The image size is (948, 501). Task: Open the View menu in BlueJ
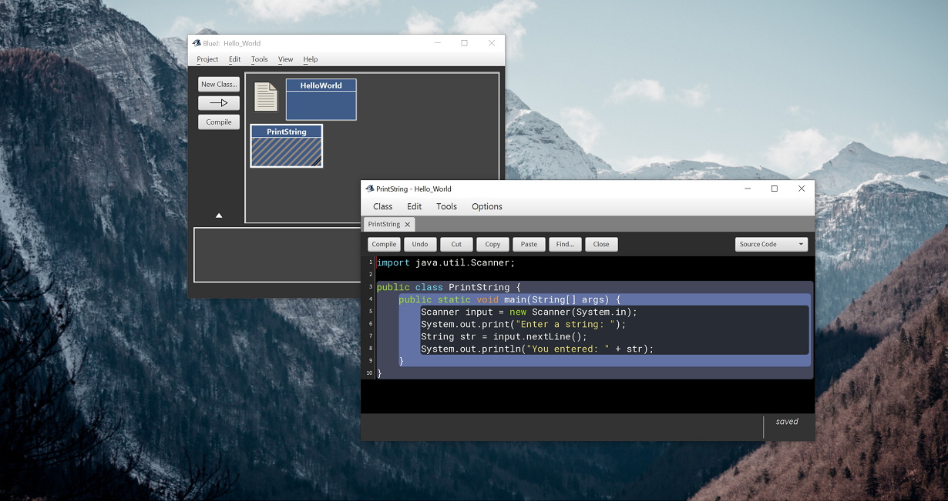pyautogui.click(x=285, y=59)
